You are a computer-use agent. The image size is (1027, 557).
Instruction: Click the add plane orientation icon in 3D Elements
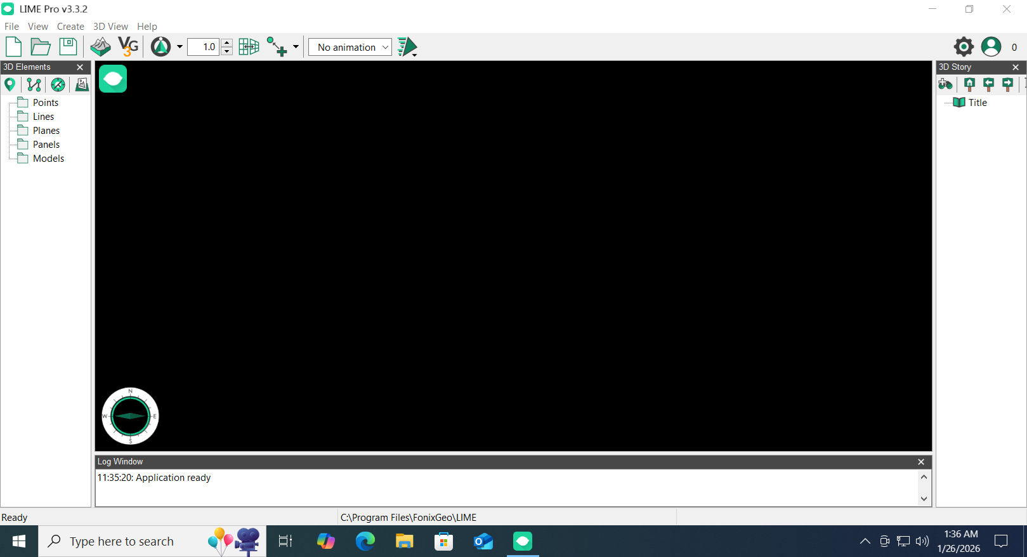click(x=58, y=84)
